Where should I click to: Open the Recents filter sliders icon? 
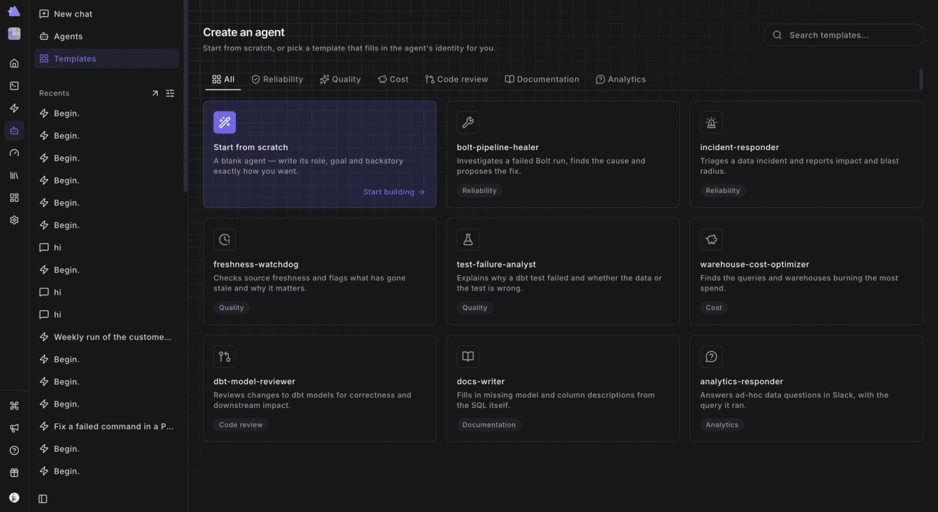(x=170, y=94)
